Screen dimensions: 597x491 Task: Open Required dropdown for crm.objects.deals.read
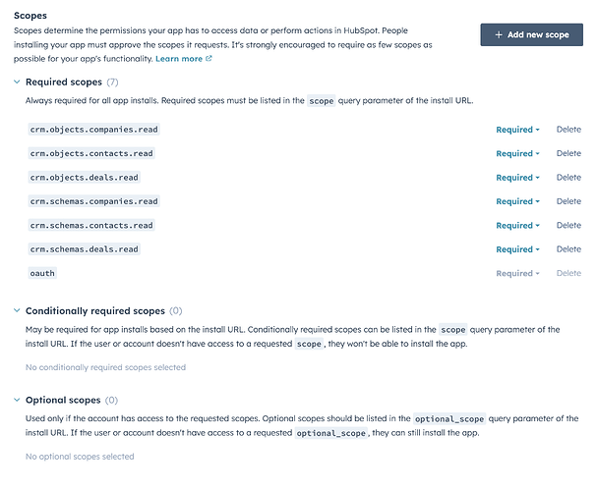click(517, 178)
